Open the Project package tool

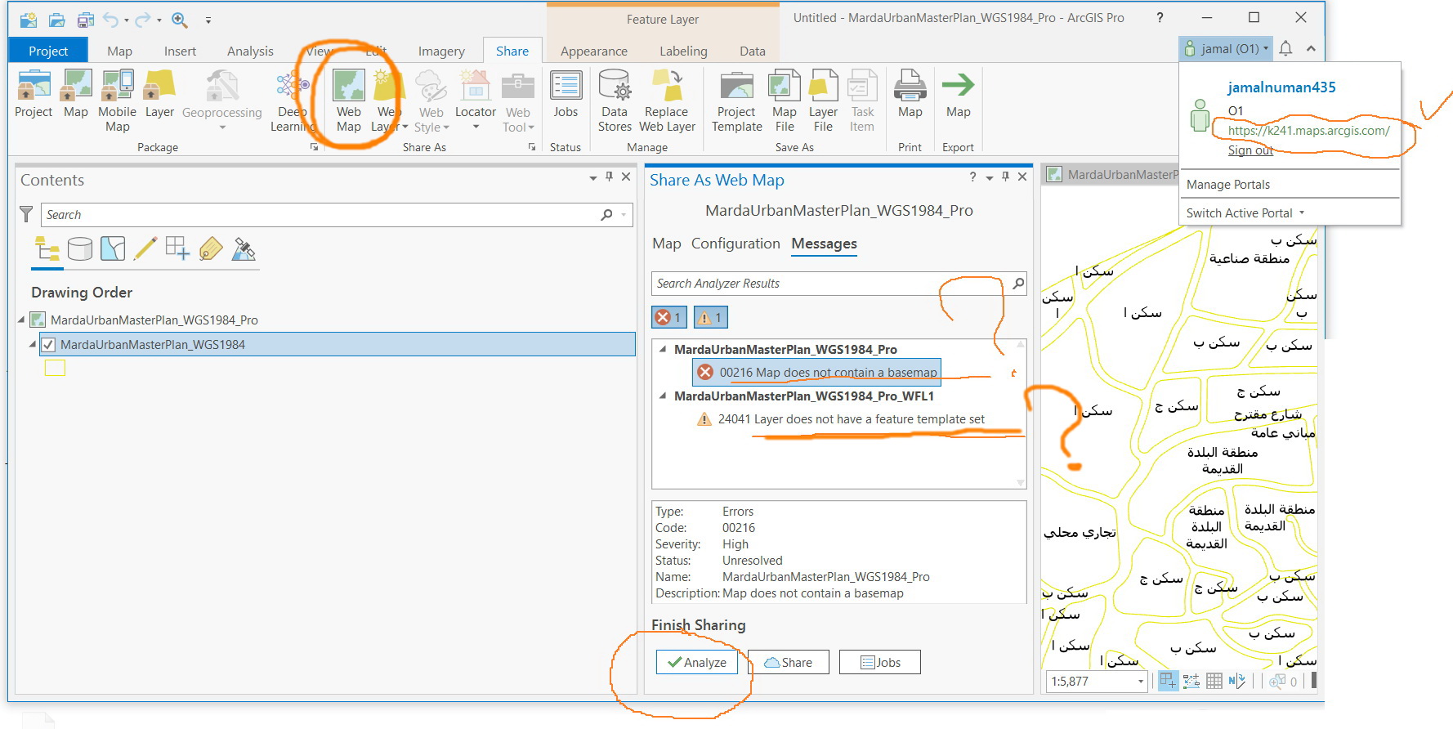tap(34, 94)
